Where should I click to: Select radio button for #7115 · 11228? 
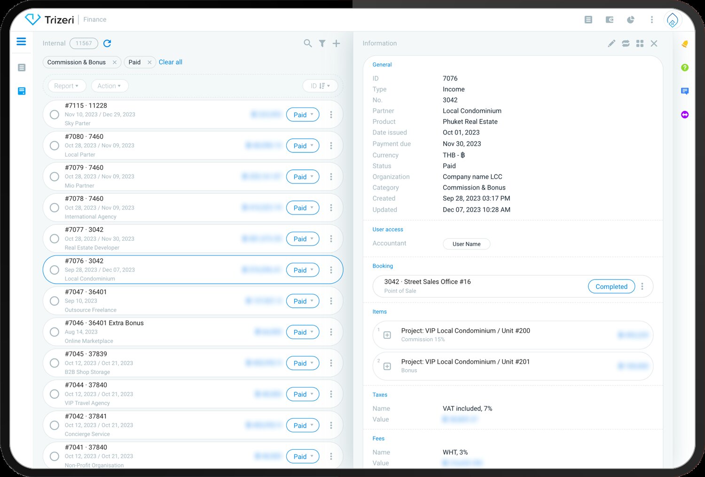click(x=55, y=115)
